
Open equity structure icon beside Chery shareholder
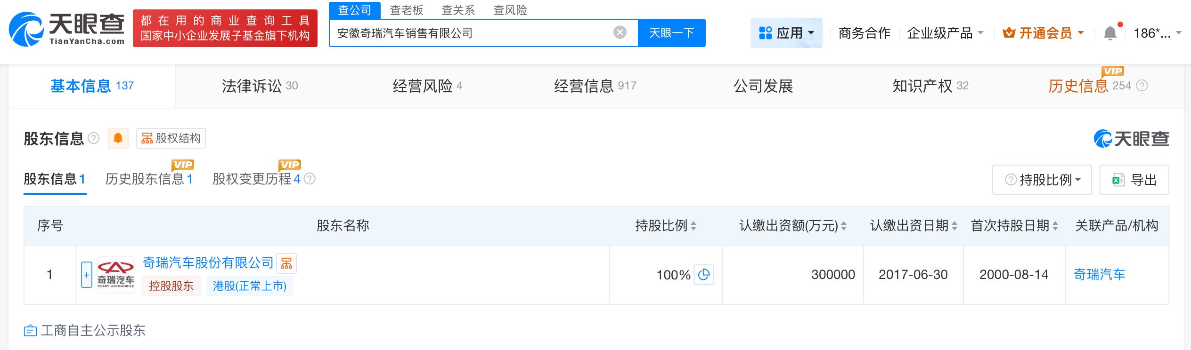click(286, 263)
